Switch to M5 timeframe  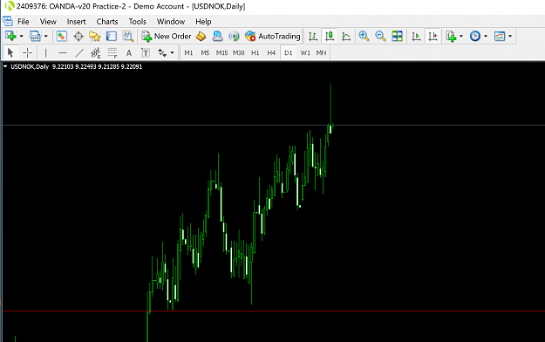[x=205, y=53]
